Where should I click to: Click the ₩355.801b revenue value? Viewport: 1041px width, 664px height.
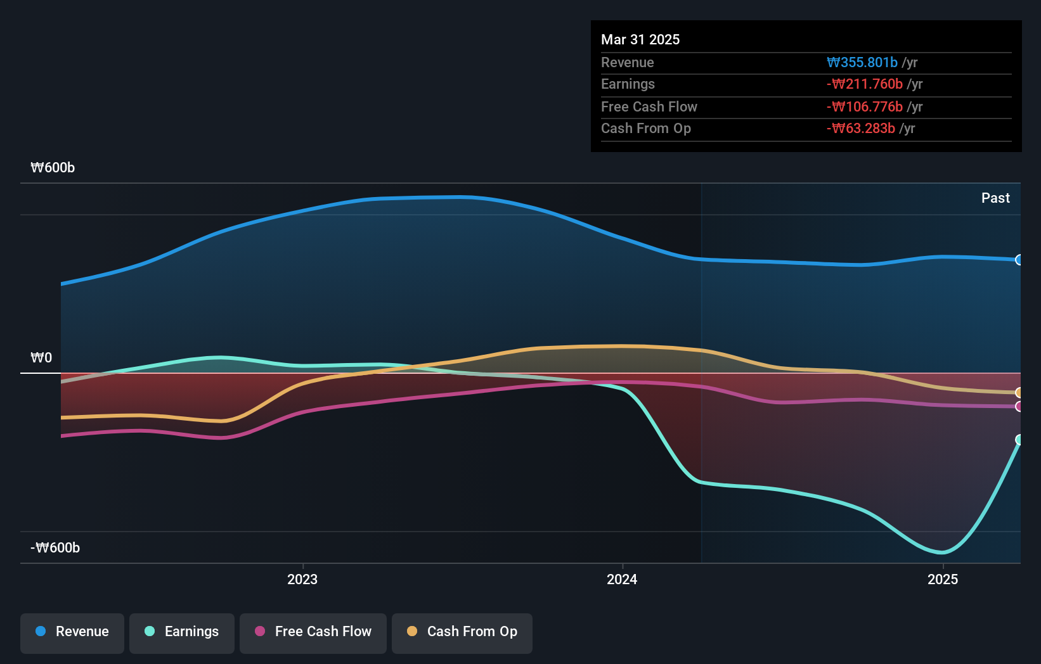click(x=862, y=62)
